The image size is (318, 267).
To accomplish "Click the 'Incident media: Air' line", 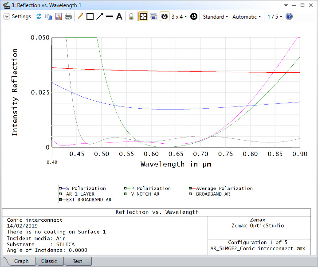I will [36, 238].
